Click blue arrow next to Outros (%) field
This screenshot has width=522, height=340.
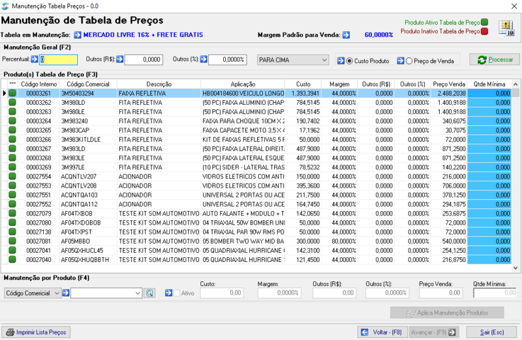(204, 59)
